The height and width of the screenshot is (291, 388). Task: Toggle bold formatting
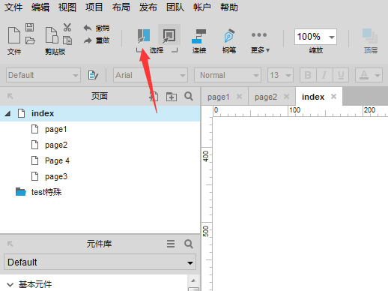(308, 75)
